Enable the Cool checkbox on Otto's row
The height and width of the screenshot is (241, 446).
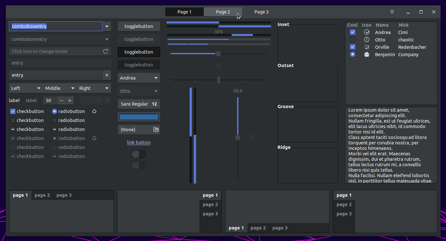click(x=352, y=39)
